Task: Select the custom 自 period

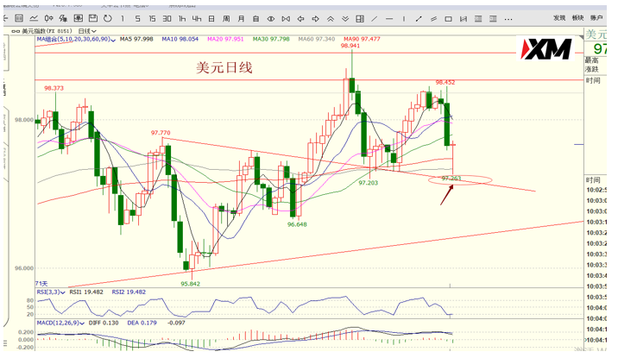Action: (255, 18)
